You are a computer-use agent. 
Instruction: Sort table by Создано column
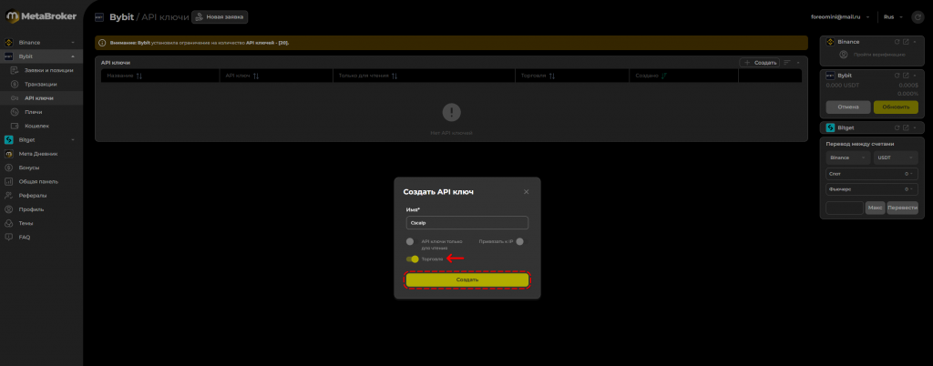point(663,76)
